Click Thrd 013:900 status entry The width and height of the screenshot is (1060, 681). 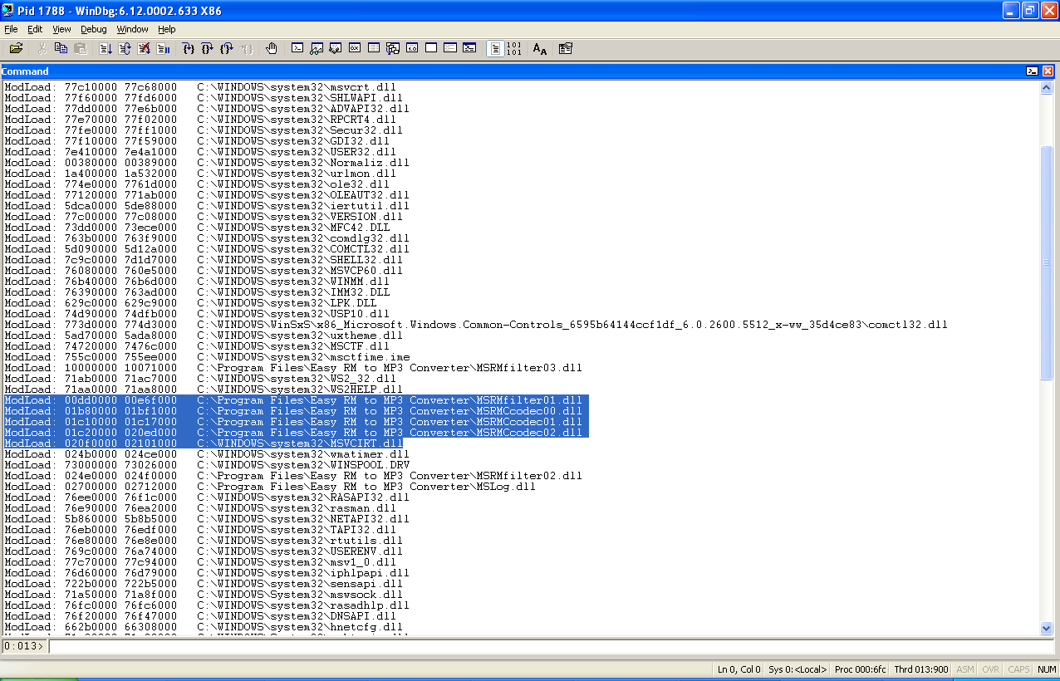pyautogui.click(x=921, y=669)
